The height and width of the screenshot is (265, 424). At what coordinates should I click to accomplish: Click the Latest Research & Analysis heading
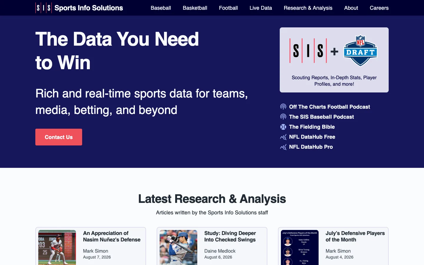pyautogui.click(x=212, y=199)
